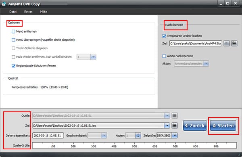Viewport: 242px width, 157px height.
Task: Open folder icon next to temporary Ziel path
Action: click(234, 43)
